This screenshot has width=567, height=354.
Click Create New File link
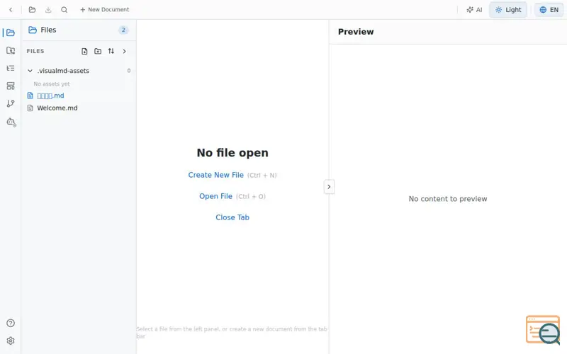point(216,175)
